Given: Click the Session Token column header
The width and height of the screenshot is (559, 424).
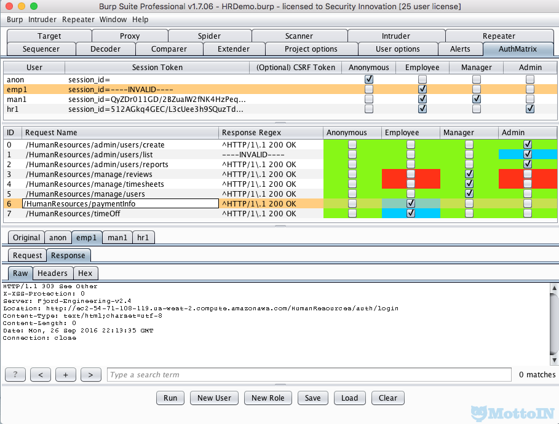Looking at the screenshot, I should click(x=157, y=68).
